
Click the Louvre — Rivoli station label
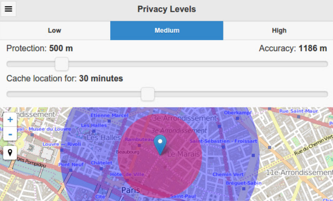coord(62,144)
